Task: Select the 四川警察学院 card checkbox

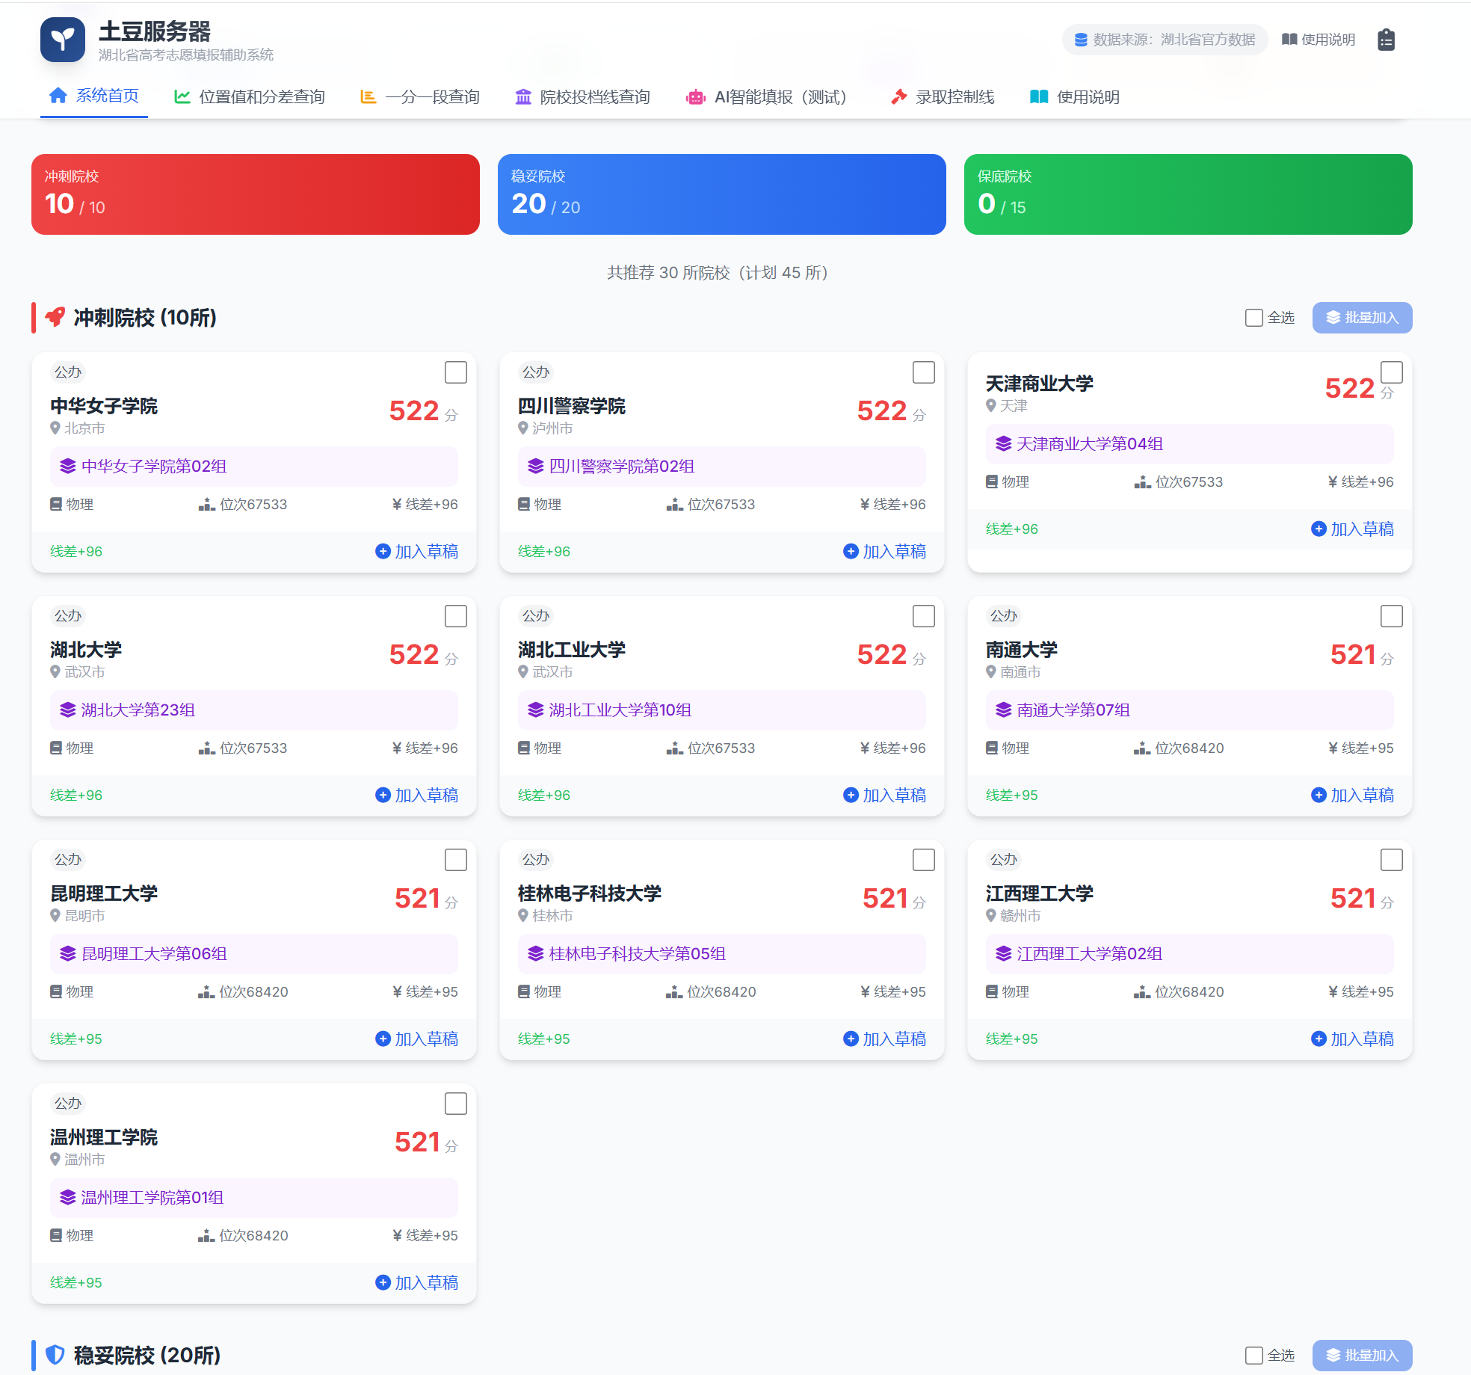Action: point(924,372)
